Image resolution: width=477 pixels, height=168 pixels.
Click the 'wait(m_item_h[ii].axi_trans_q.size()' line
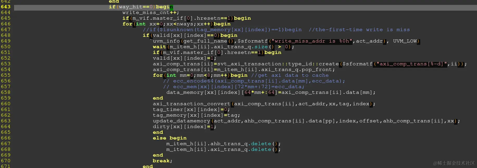[223, 47]
